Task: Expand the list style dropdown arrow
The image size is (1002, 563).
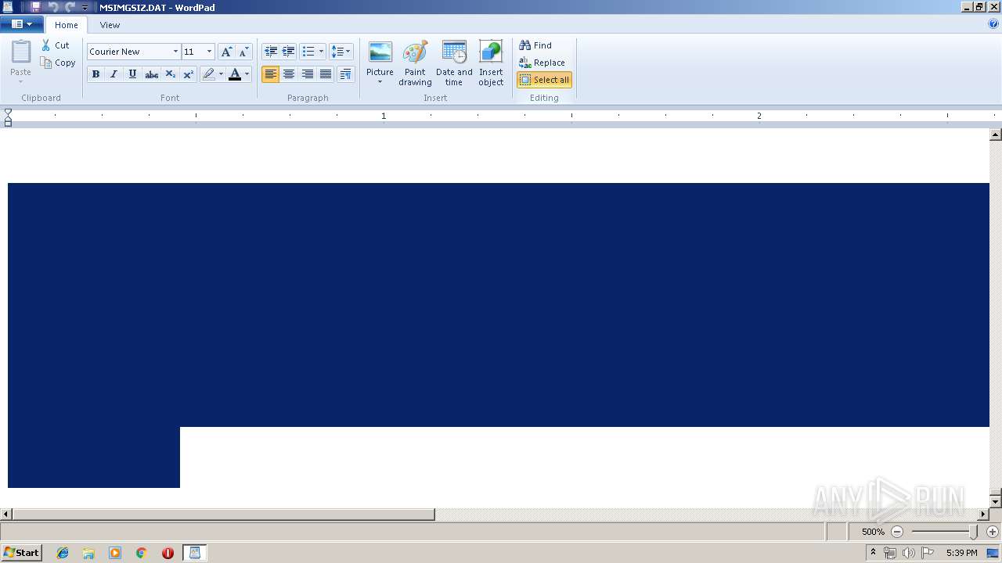Action: pos(321,52)
